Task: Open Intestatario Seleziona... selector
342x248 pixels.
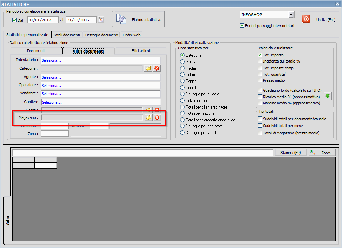Action: (101, 60)
